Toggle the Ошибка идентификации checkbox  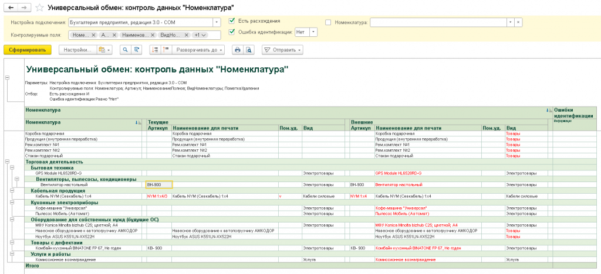231,32
